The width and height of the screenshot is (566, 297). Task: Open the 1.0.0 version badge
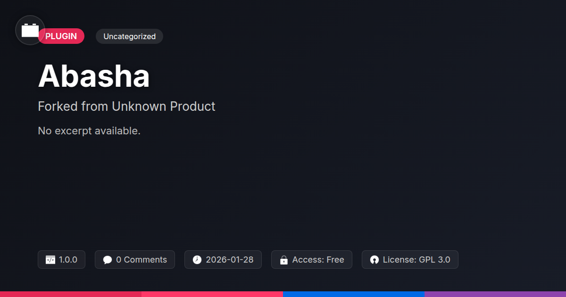point(61,260)
